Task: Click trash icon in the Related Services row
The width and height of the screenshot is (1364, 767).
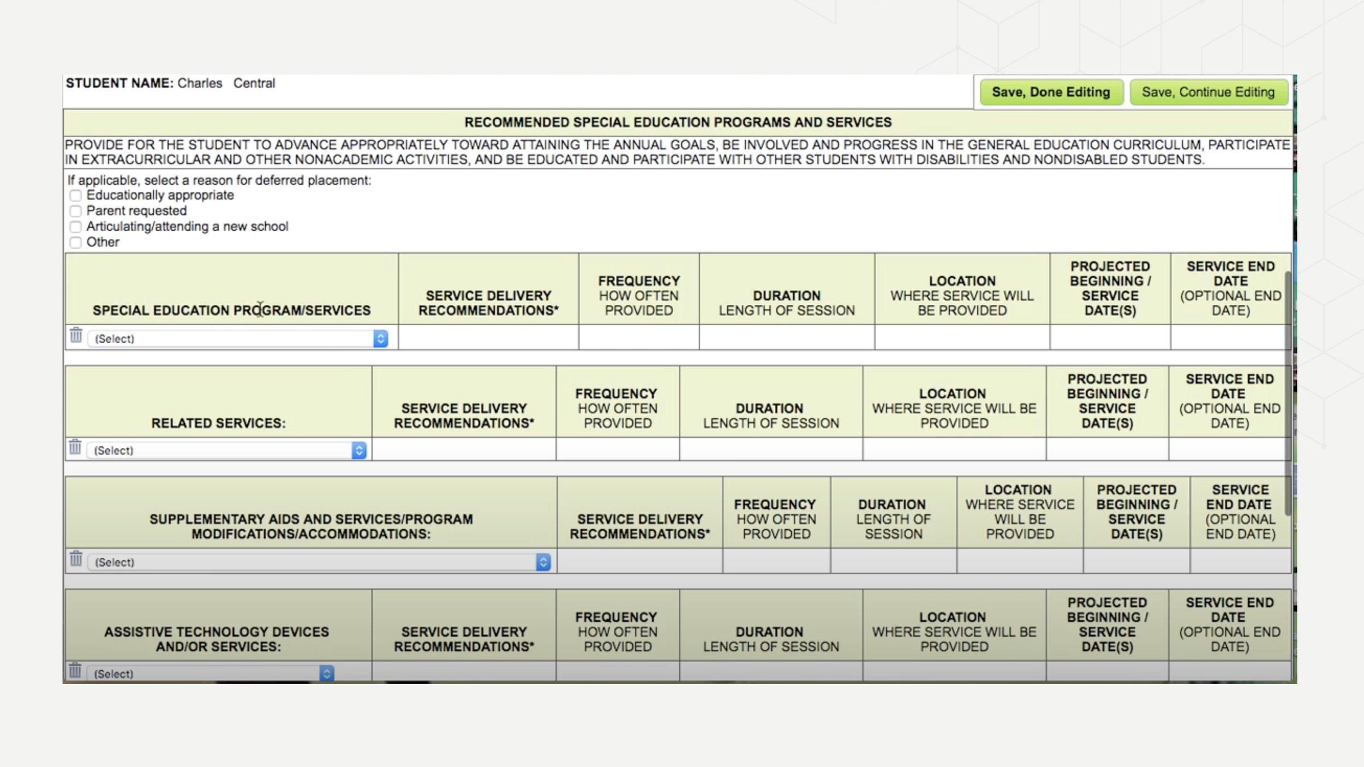Action: coord(75,447)
